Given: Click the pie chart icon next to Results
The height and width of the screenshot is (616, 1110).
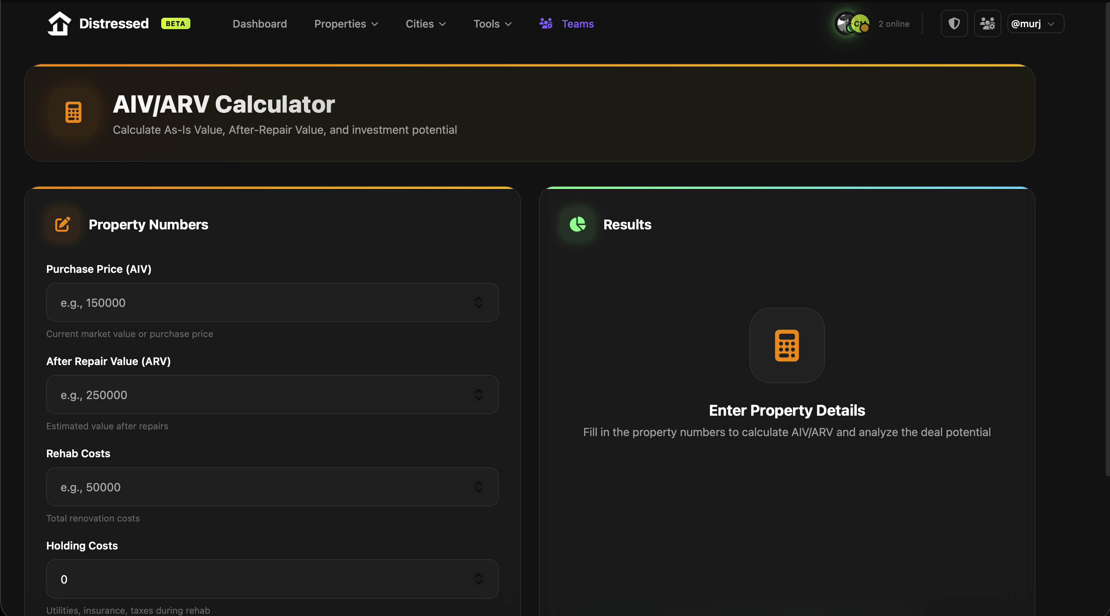Looking at the screenshot, I should (578, 224).
